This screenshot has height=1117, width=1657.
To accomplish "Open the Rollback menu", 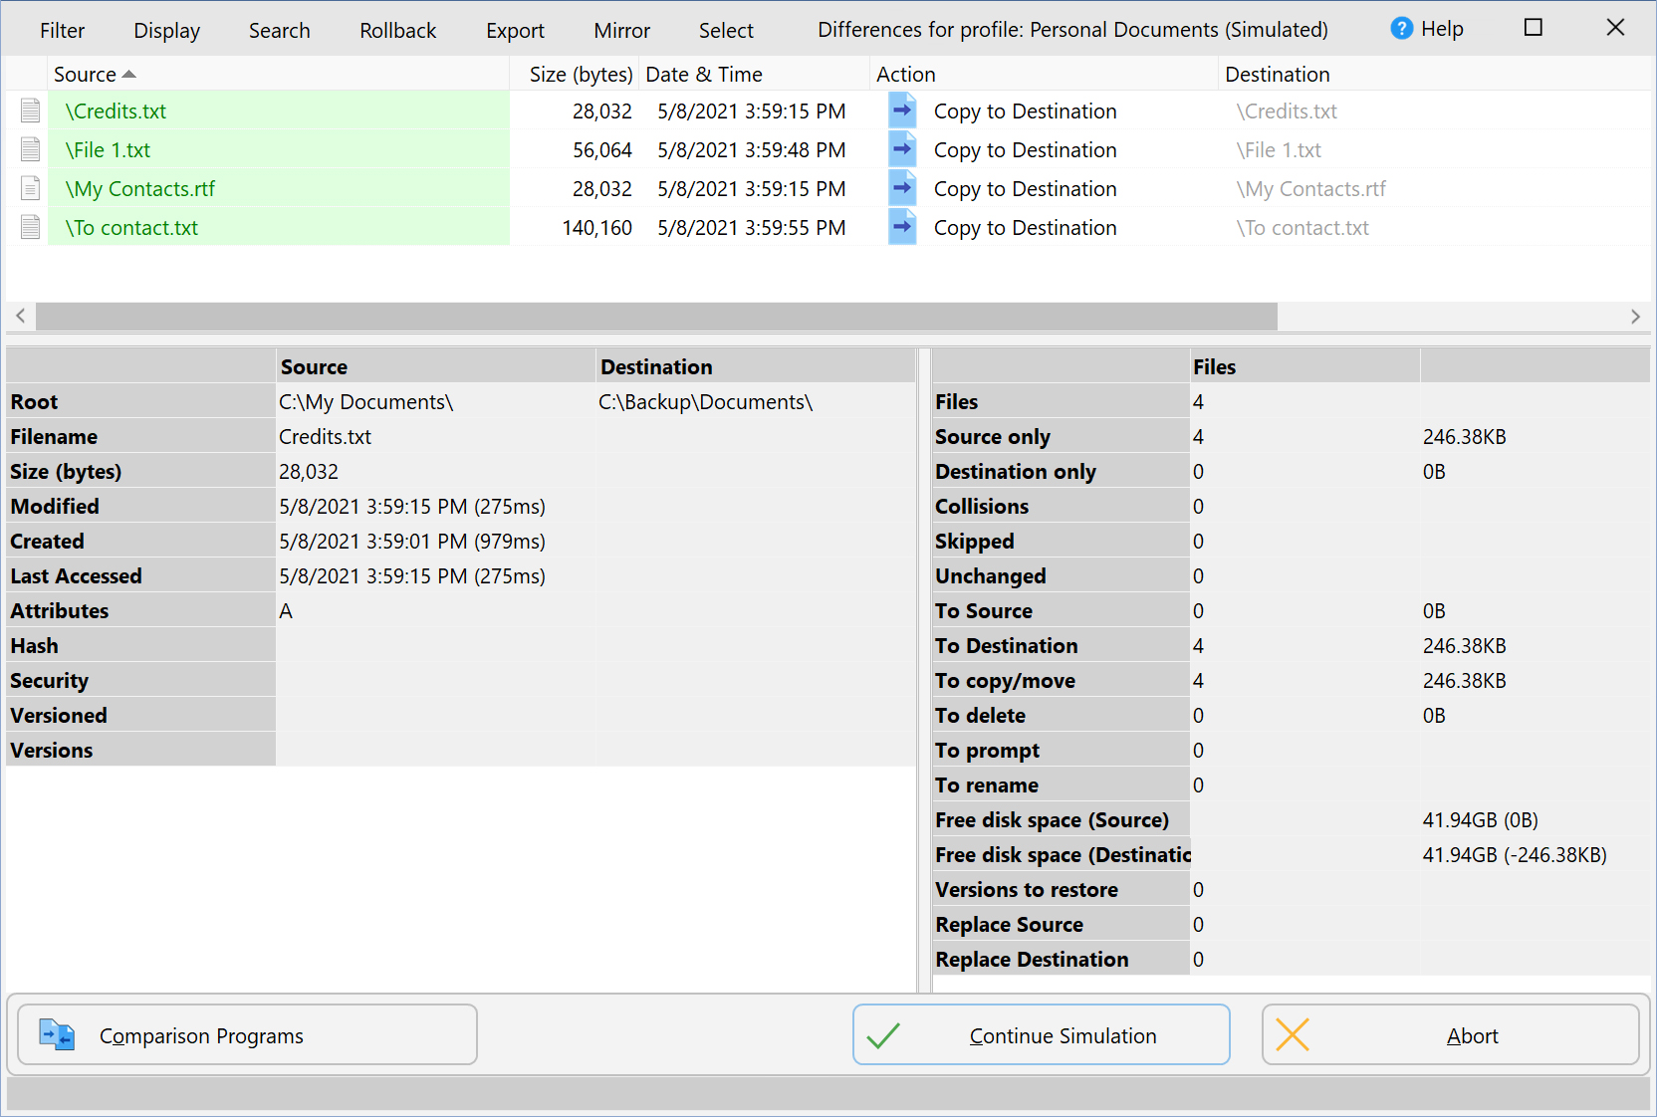I will tap(398, 30).
